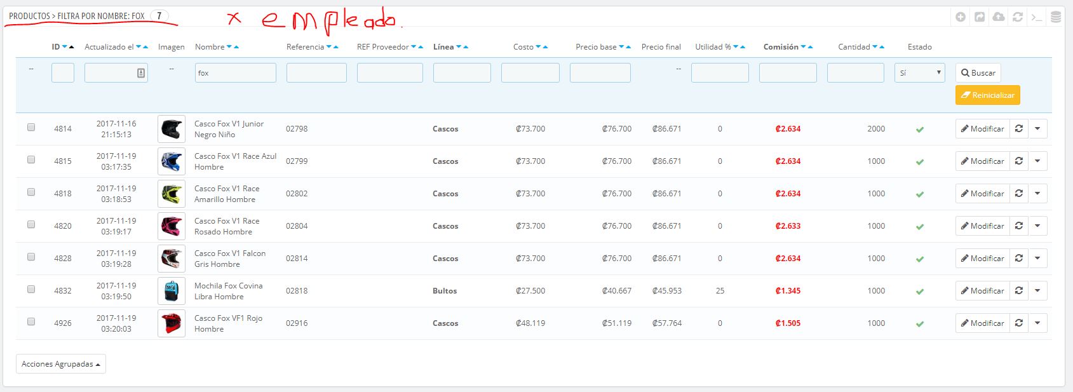The width and height of the screenshot is (1073, 392).
Task: Sort Nombre column descending arrow
Action: click(x=229, y=47)
